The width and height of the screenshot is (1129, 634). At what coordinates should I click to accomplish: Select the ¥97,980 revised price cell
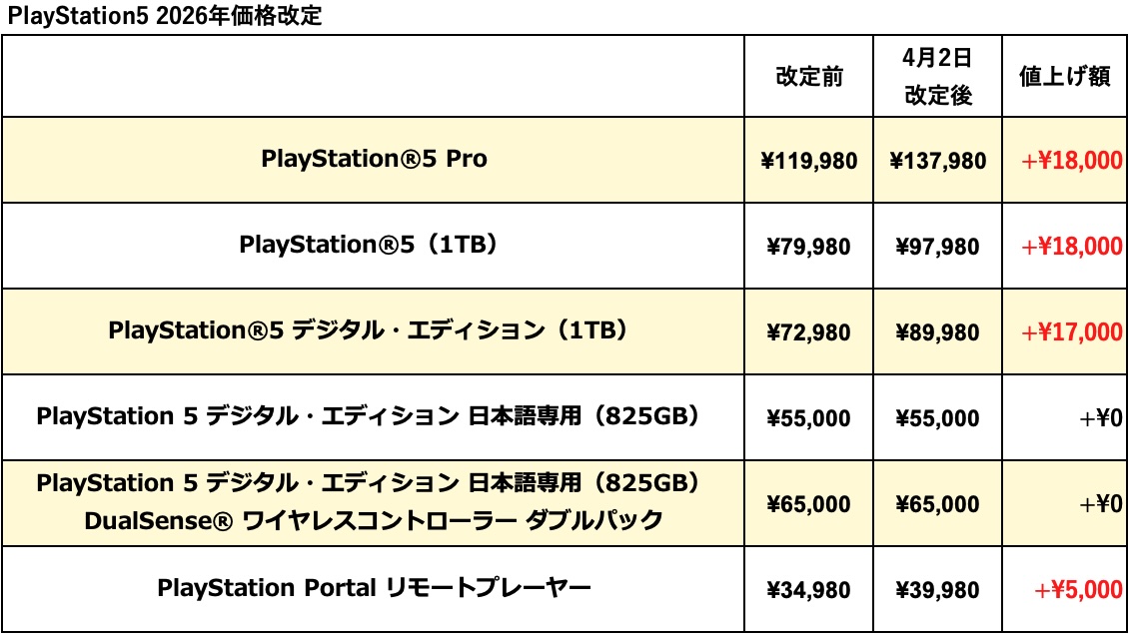[x=938, y=247]
